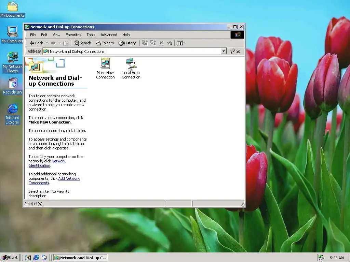Image resolution: width=350 pixels, height=262 pixels.
Task: Select Internet Explorer desktop icon
Action: (13, 114)
